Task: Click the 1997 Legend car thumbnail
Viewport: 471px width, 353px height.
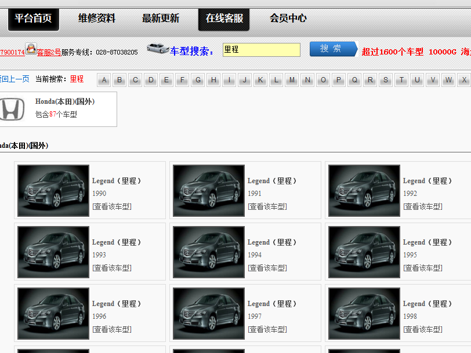Action: coord(209,314)
